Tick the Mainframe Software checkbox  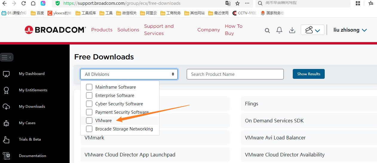(89, 87)
